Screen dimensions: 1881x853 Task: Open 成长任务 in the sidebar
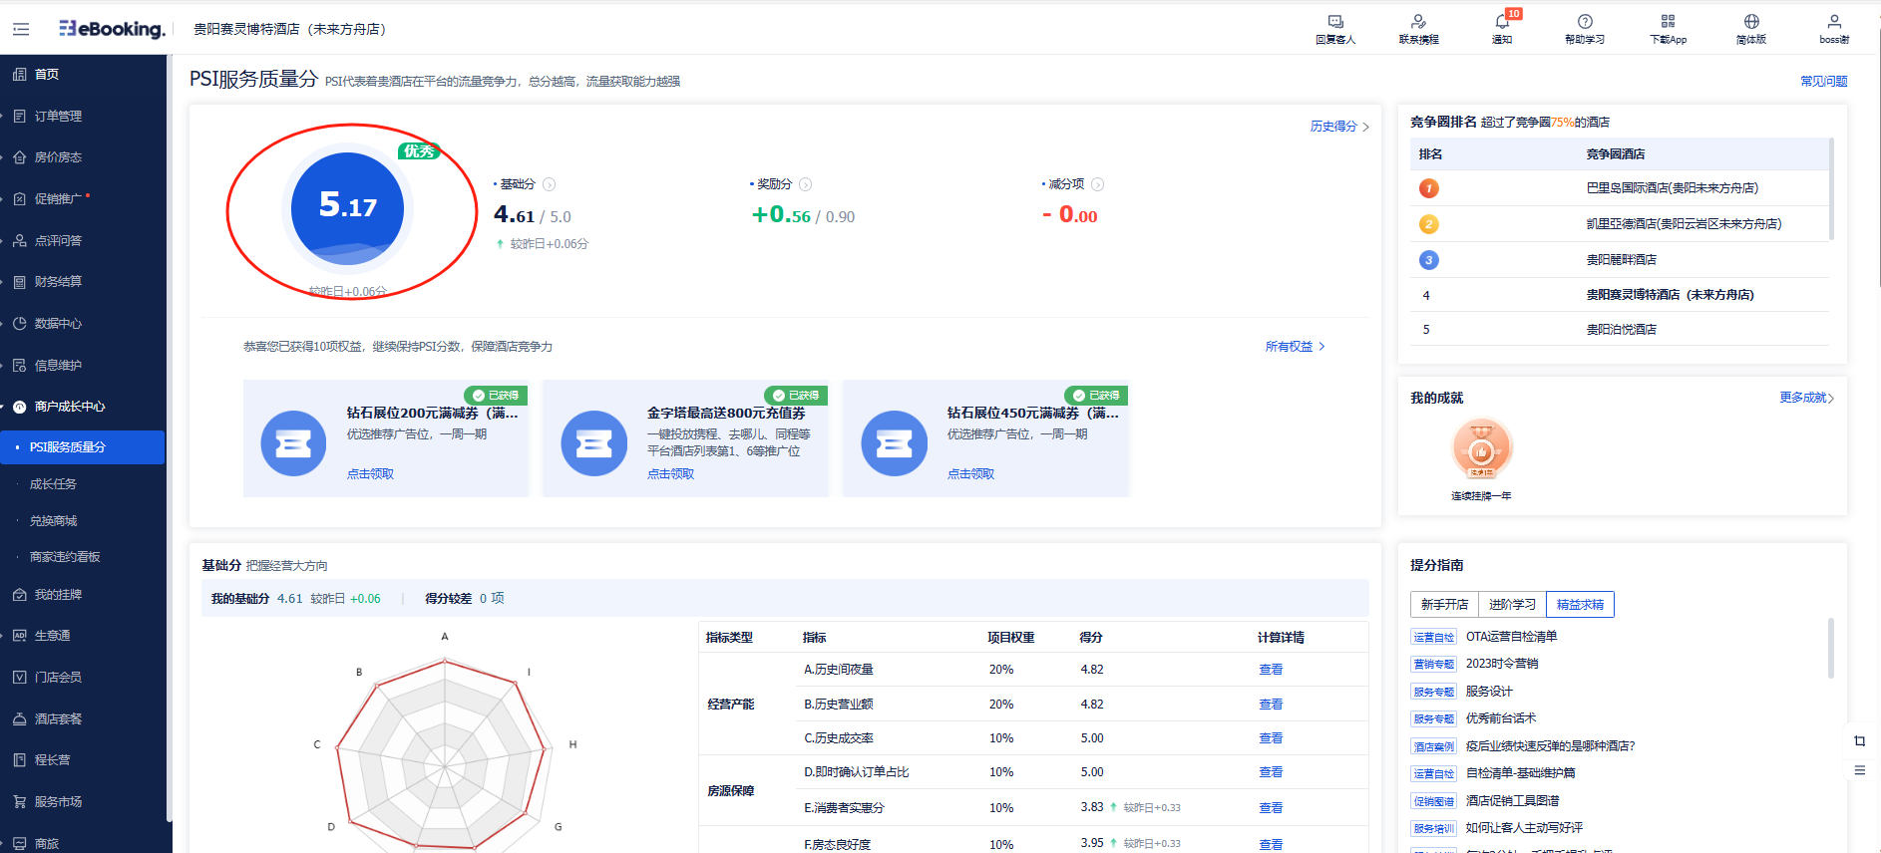[x=53, y=484]
